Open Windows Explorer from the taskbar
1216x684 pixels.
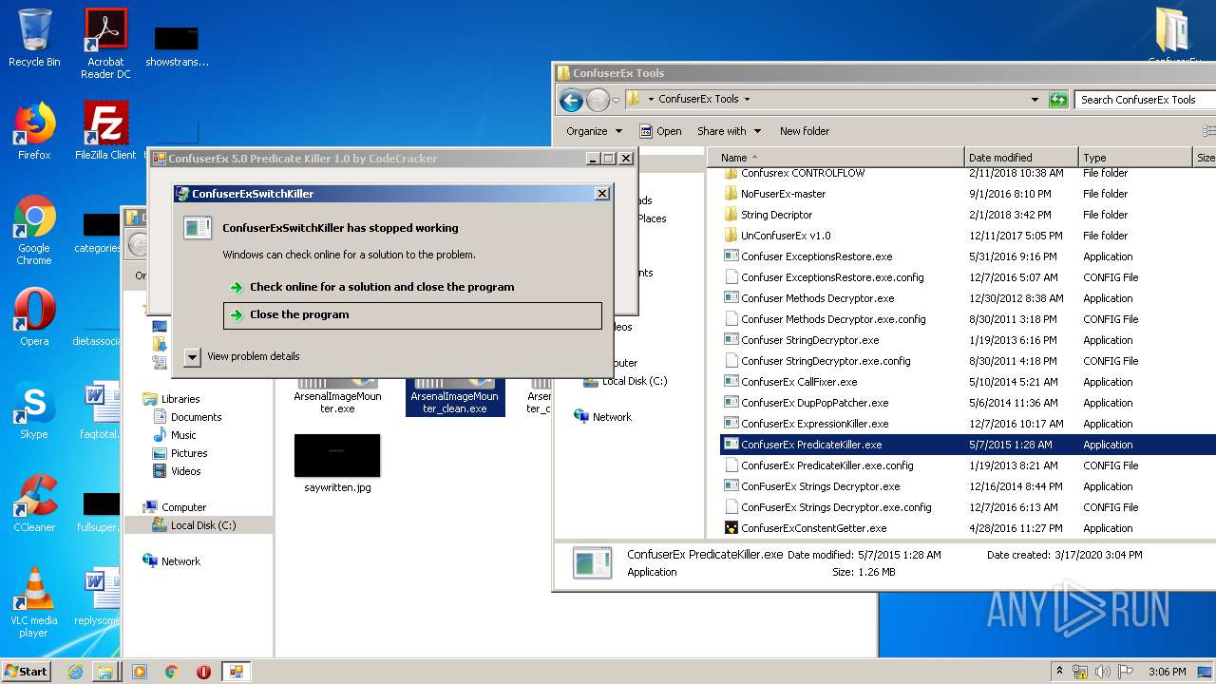point(105,672)
